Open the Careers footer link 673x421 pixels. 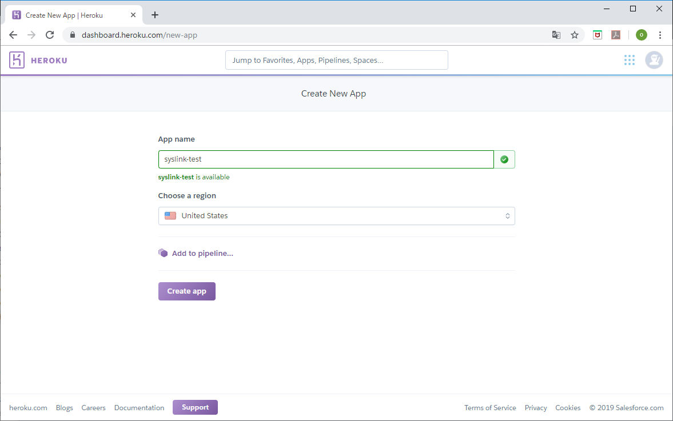click(94, 408)
